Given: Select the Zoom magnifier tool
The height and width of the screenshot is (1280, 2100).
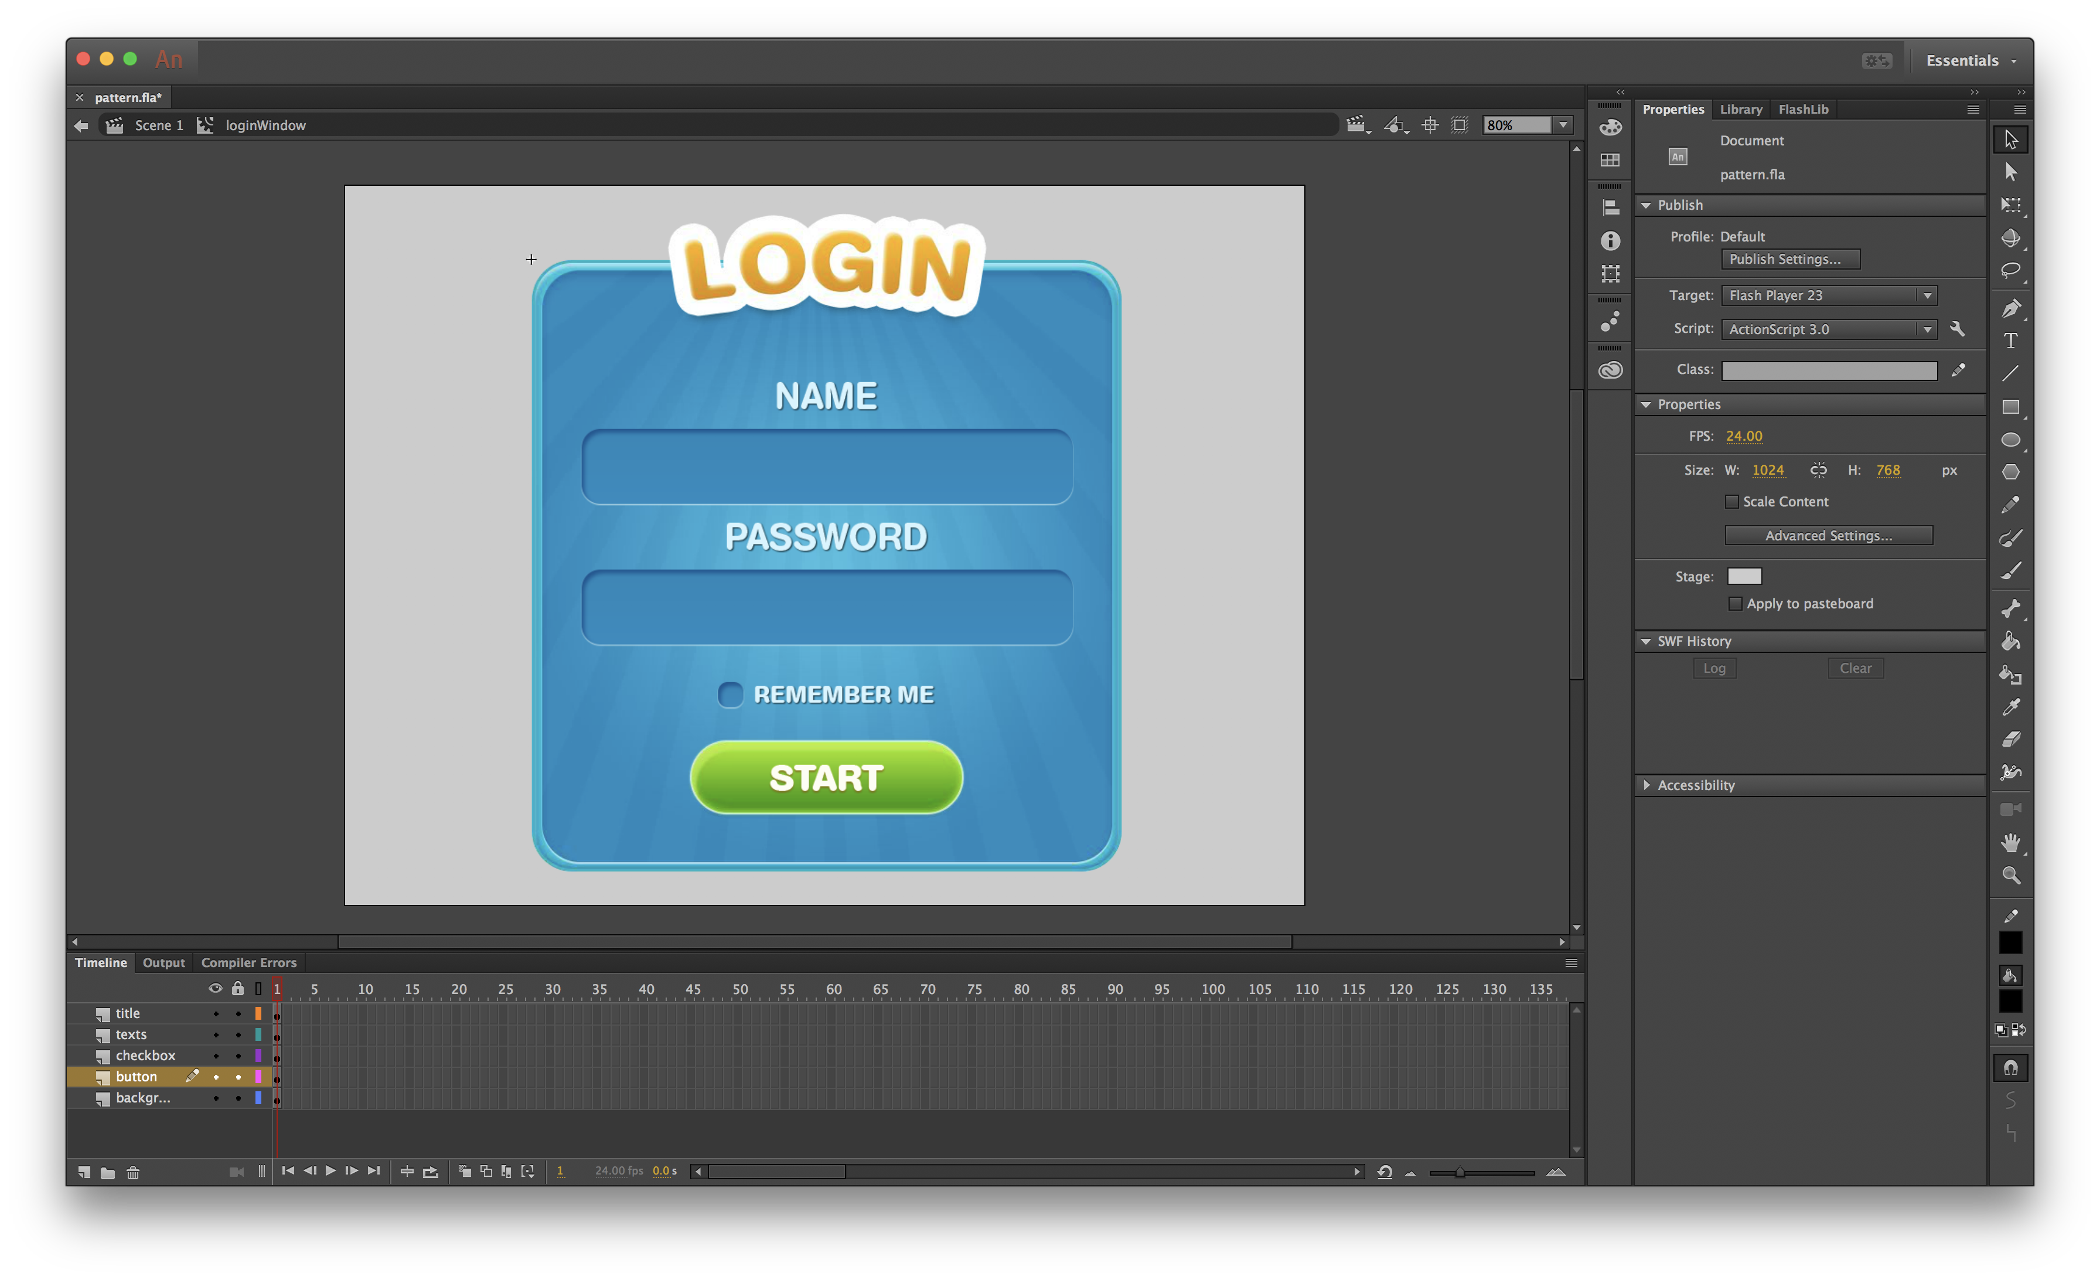Looking at the screenshot, I should tap(2010, 875).
